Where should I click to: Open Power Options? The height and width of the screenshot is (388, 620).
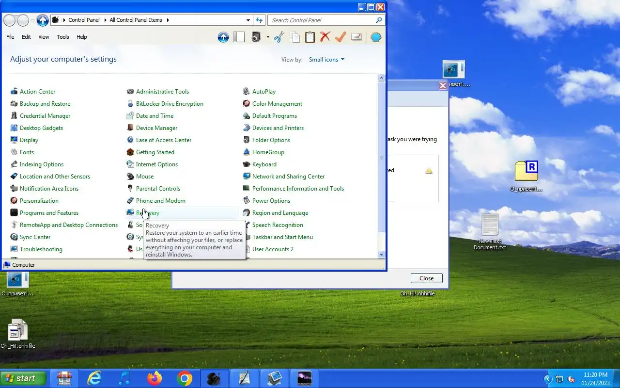[271, 201]
